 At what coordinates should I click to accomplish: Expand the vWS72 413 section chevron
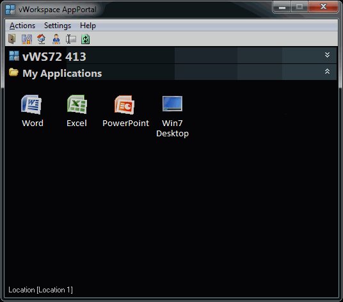[327, 55]
